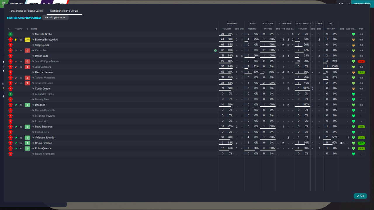Click the PASSAGGI column group header

tap(232, 23)
